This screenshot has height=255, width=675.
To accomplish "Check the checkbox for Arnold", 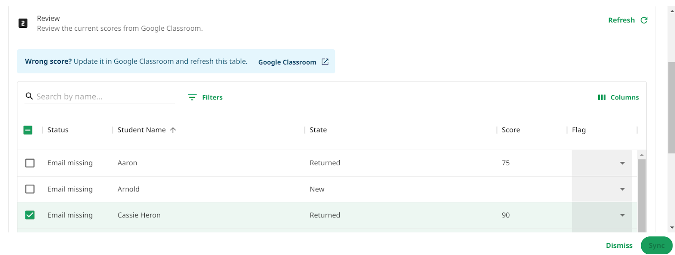I will point(30,189).
